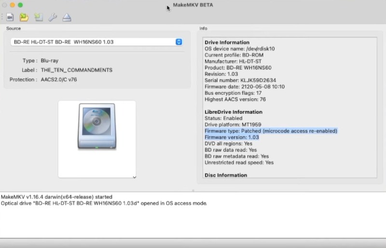Click the Unrestricted read speed: Yes line
The width and height of the screenshot is (386, 248).
[239, 163]
